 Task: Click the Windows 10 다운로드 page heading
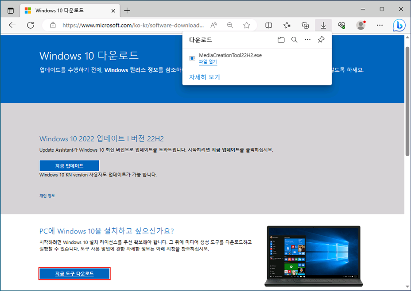(89, 56)
